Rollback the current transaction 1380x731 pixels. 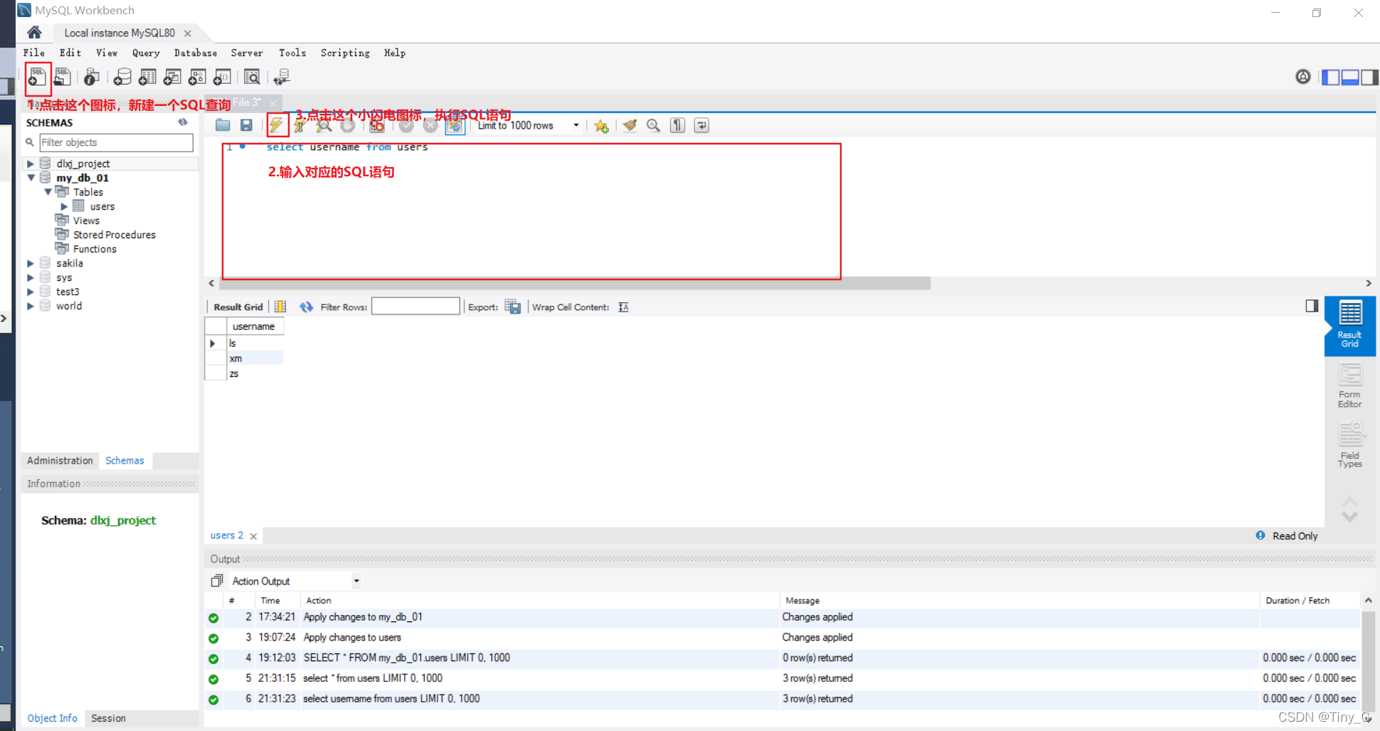pyautogui.click(x=430, y=126)
